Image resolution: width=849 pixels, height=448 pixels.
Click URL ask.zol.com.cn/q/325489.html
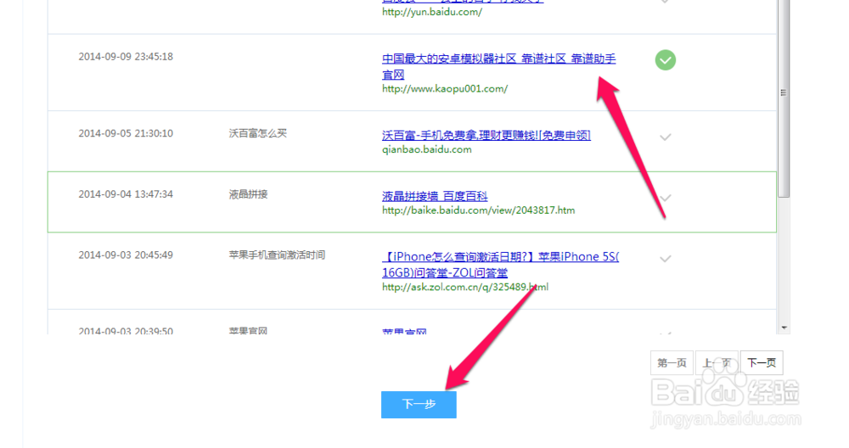[465, 287]
